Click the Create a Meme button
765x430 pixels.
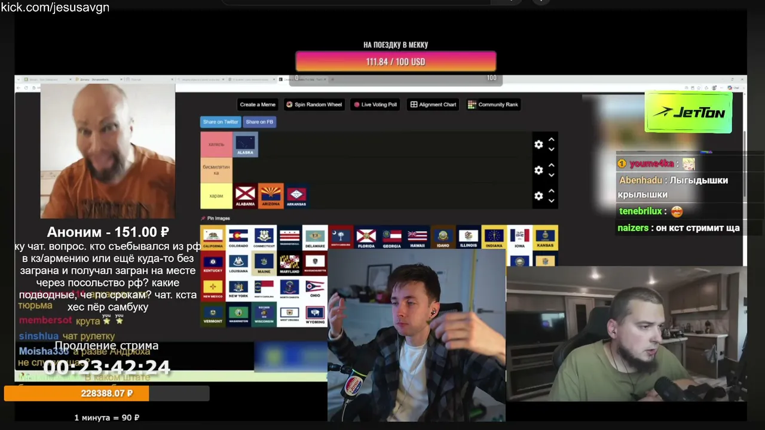click(258, 105)
